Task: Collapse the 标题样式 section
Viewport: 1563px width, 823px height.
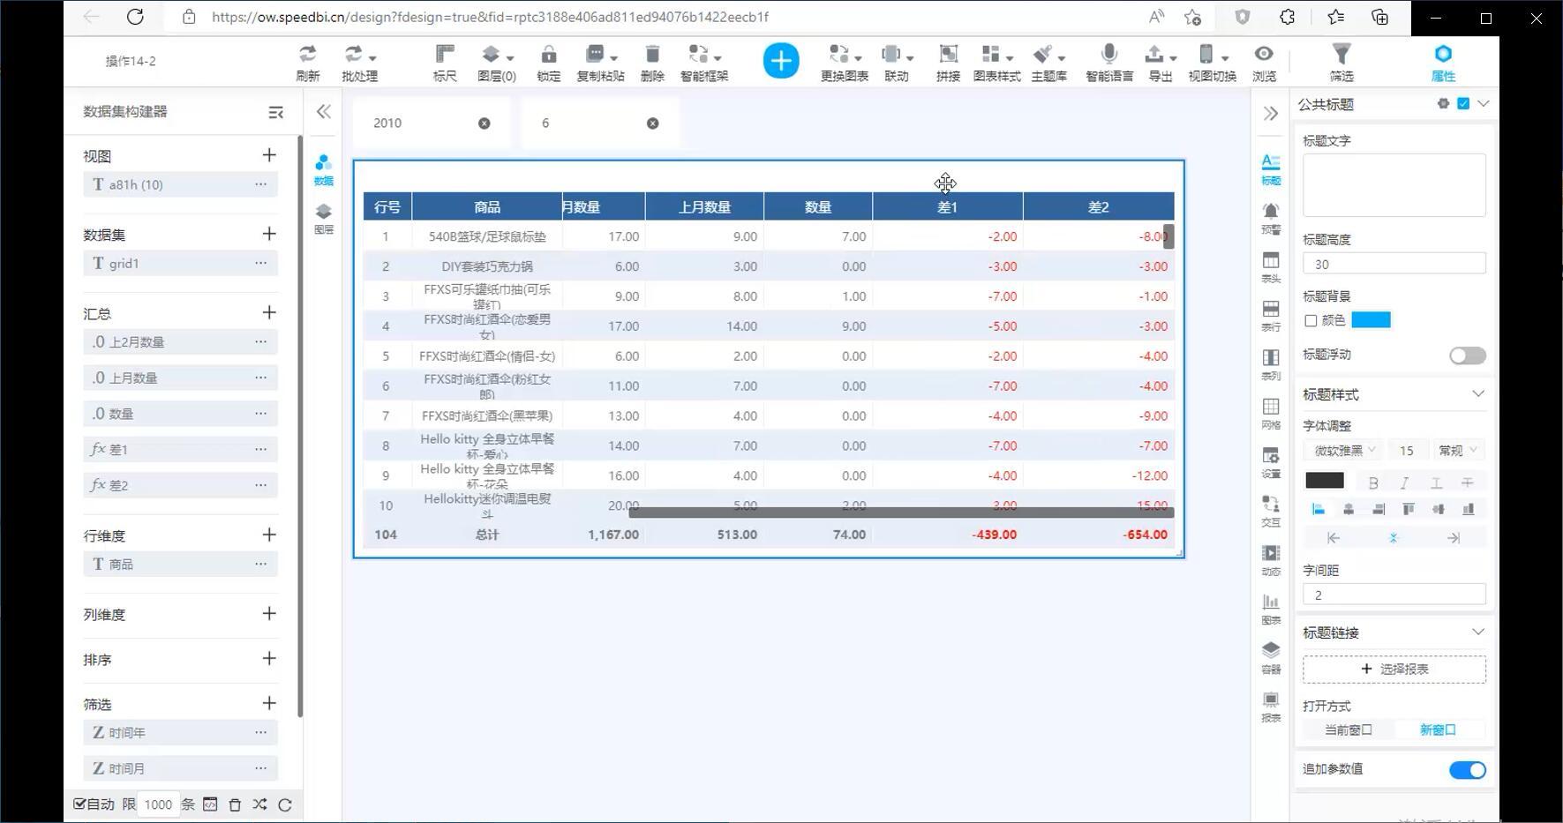Action: pos(1477,394)
